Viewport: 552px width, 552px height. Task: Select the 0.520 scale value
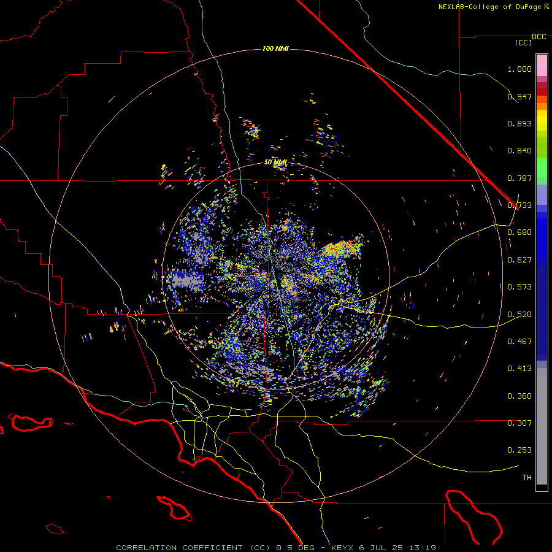[519, 315]
